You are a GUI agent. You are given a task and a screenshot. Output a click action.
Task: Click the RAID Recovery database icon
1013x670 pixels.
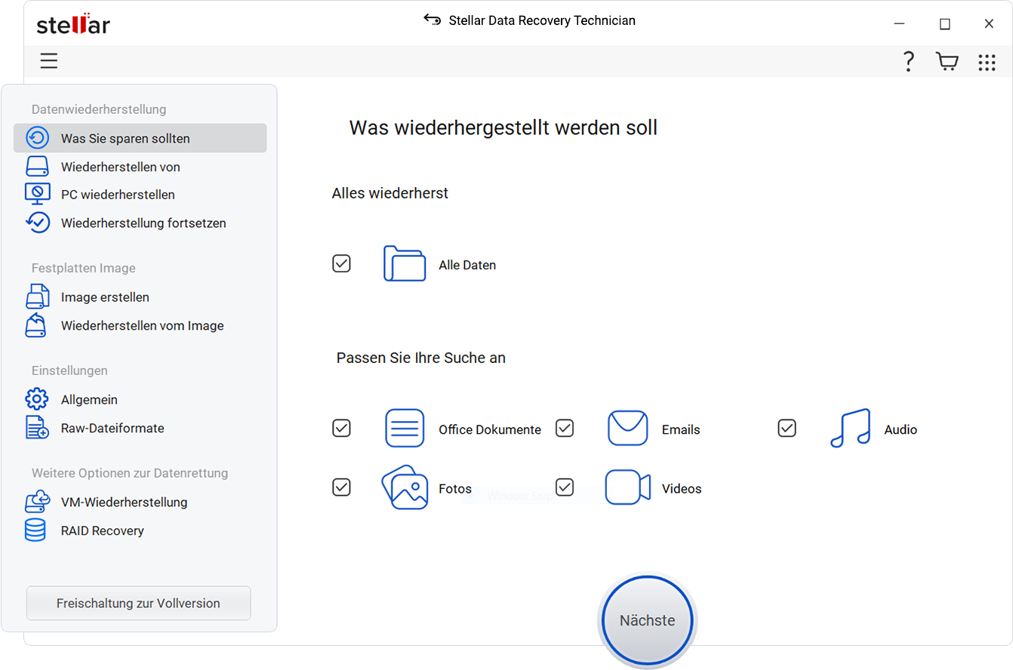point(35,530)
